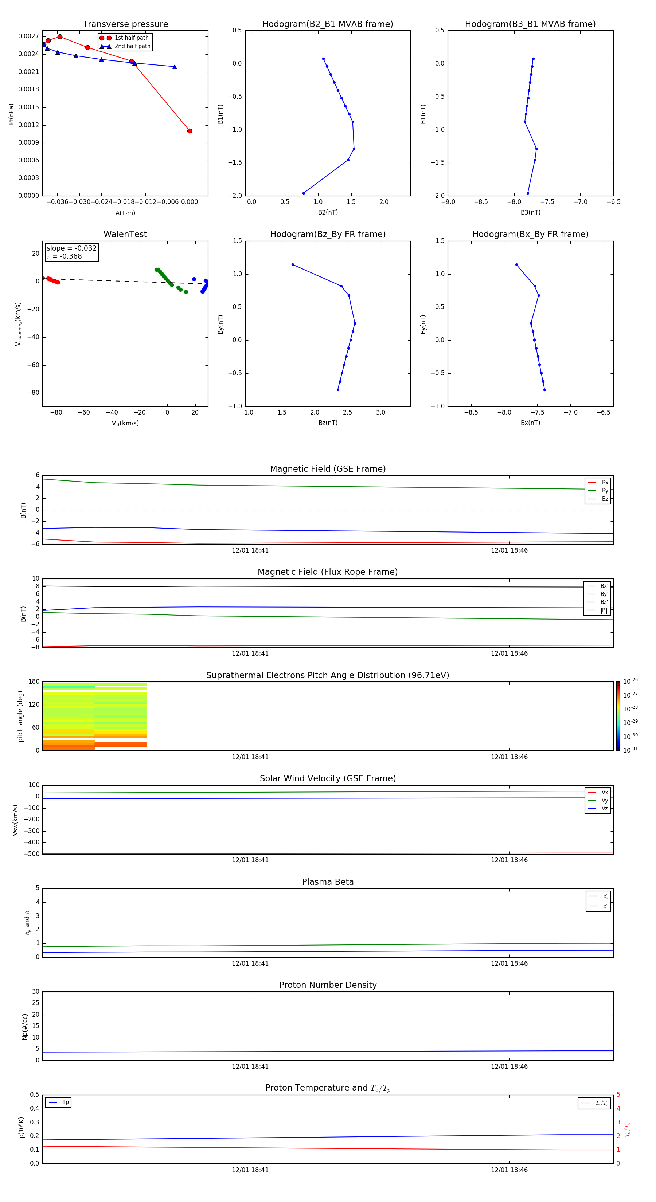Viewport: 656px width, 1202px height.
Task: Click the 'pitch angle (deg)' y-axis label
Action: click(x=20, y=716)
